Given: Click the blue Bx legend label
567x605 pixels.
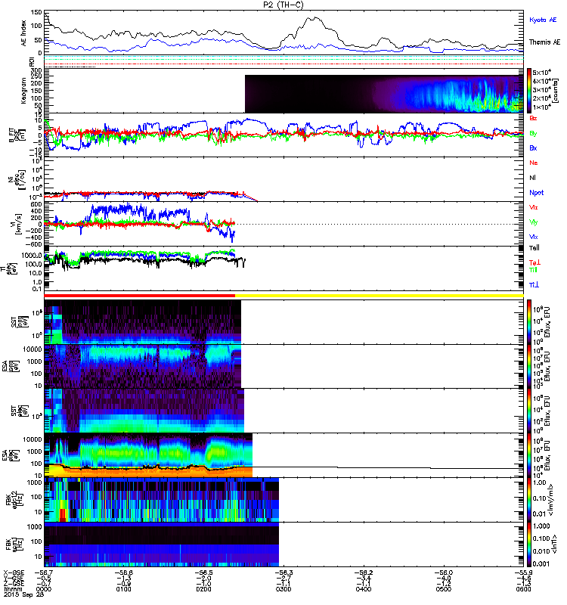Looking at the screenshot, I should pyautogui.click(x=533, y=148).
